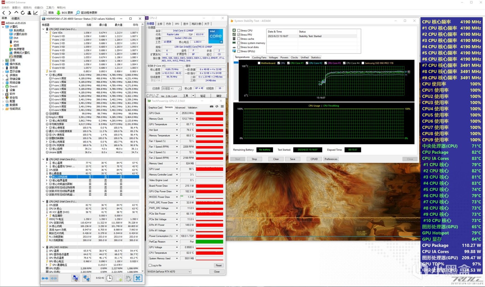Switch to Cooling Fans tab
The width and height of the screenshot is (485, 287).
tap(259, 58)
